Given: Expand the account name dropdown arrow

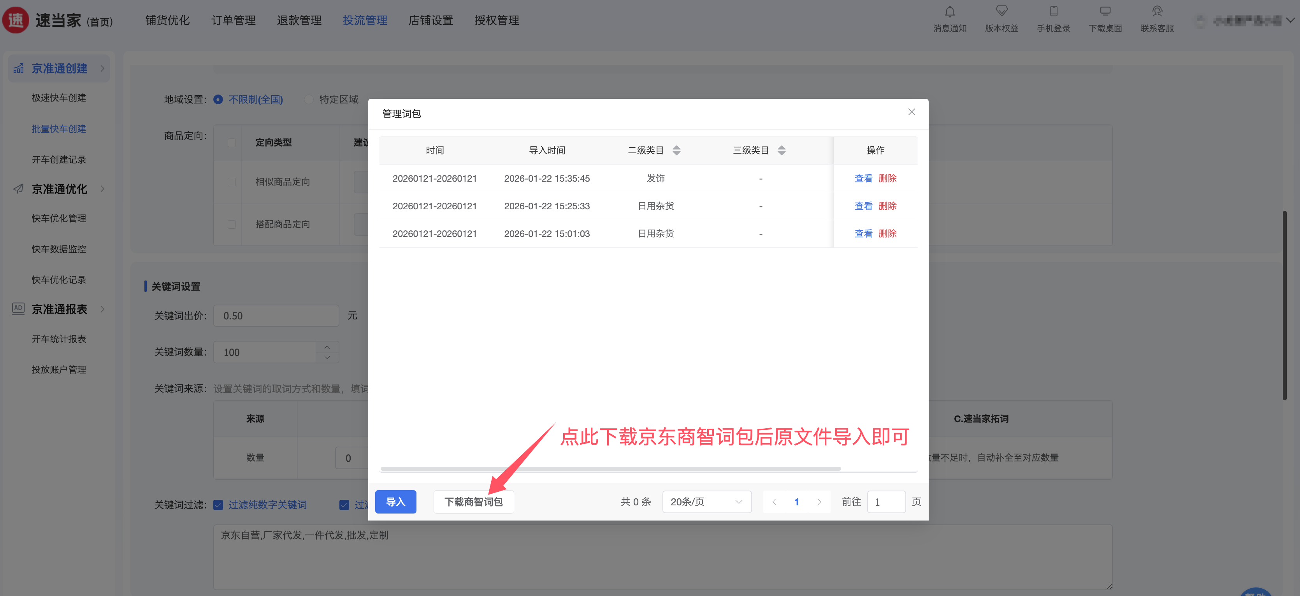Looking at the screenshot, I should click(x=1290, y=20).
